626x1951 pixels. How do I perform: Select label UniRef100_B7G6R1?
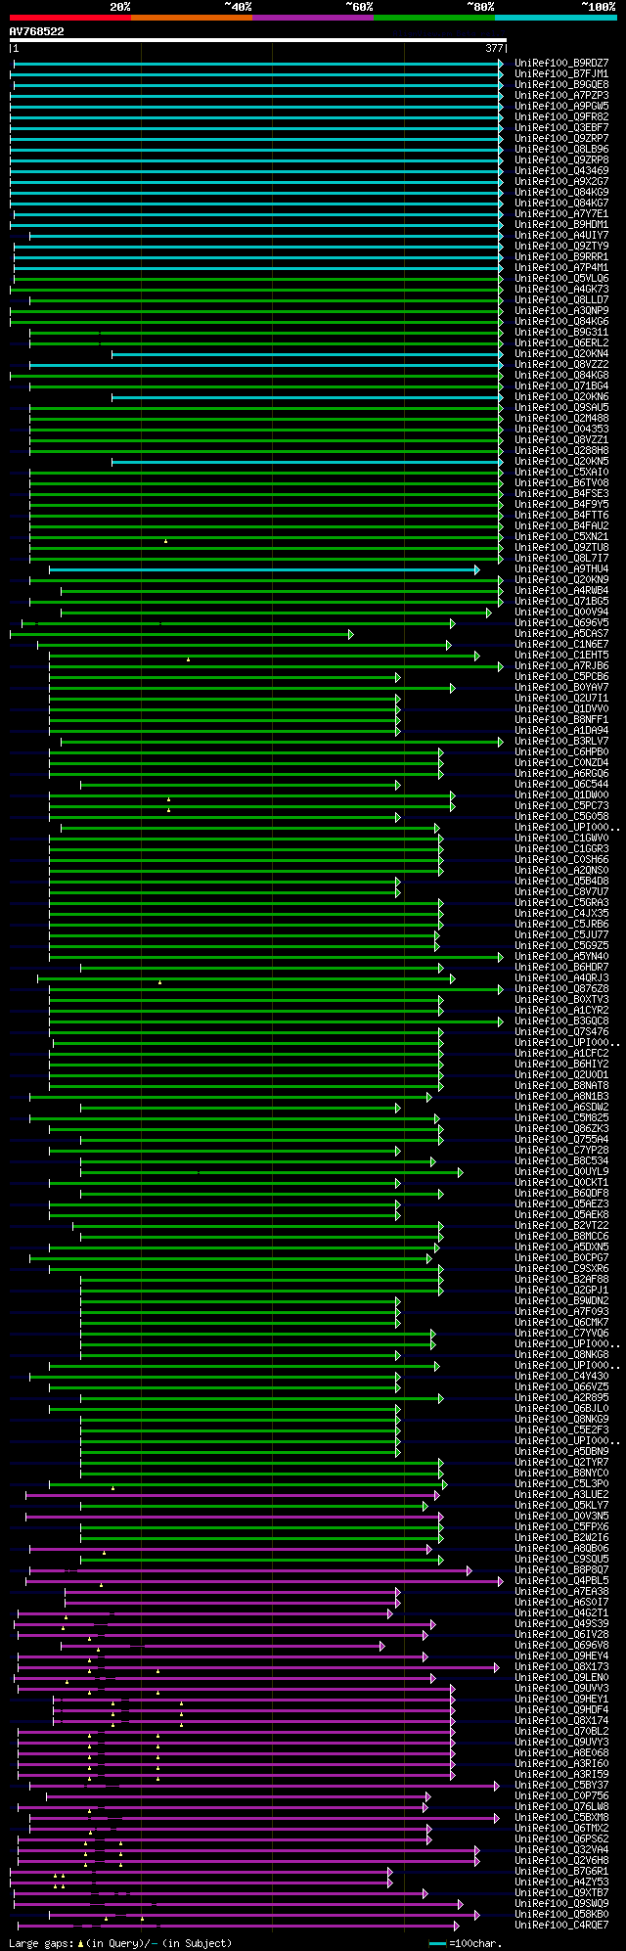pos(561,1872)
